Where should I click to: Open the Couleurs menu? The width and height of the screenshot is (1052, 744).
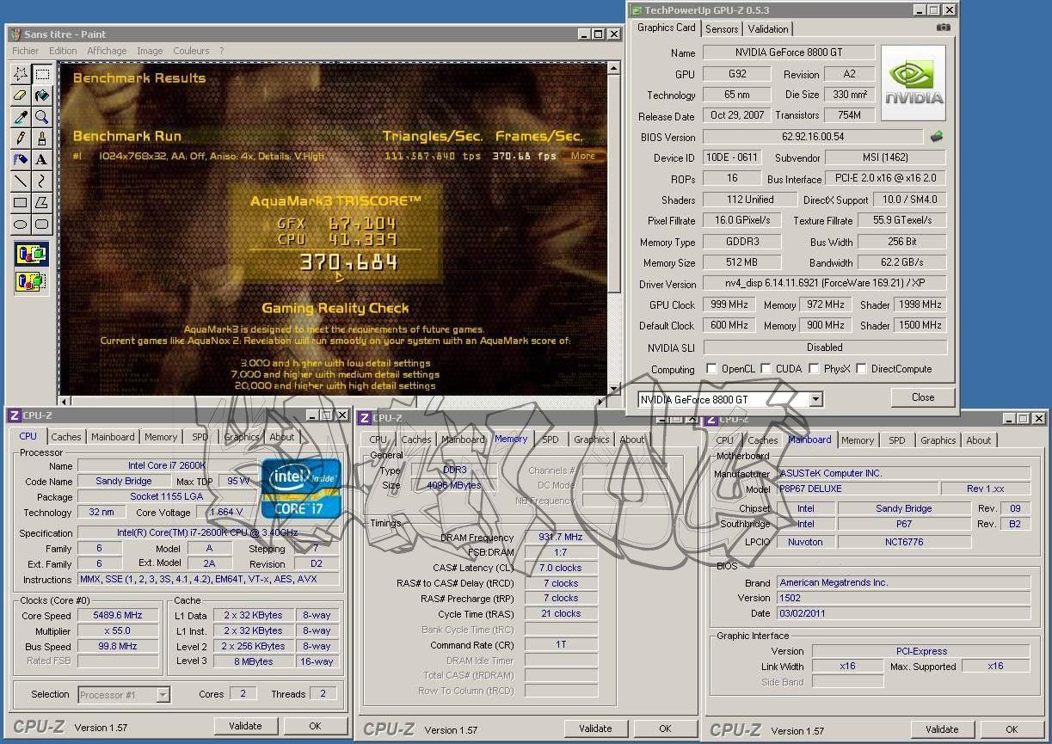pyautogui.click(x=191, y=51)
